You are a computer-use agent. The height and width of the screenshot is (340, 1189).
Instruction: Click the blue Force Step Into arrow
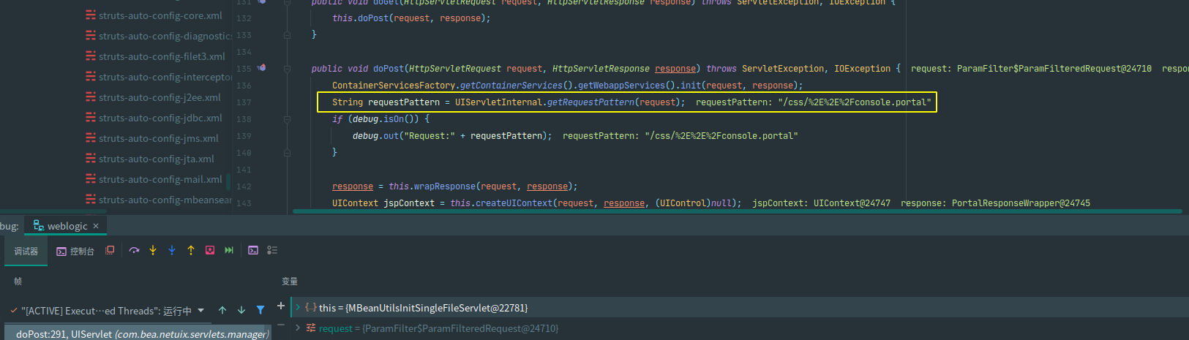(172, 250)
